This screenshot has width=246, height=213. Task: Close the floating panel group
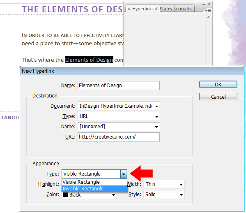click(209, 4)
